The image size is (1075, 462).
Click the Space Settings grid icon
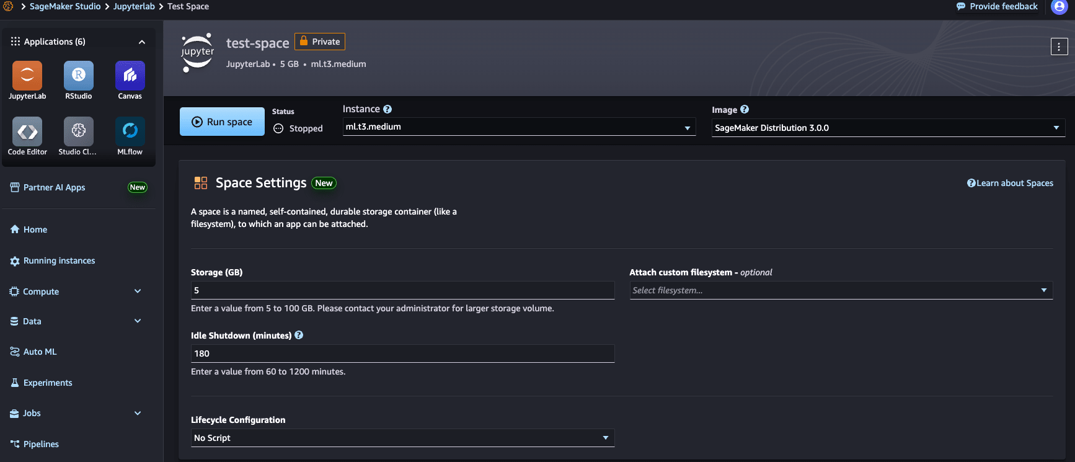click(201, 183)
